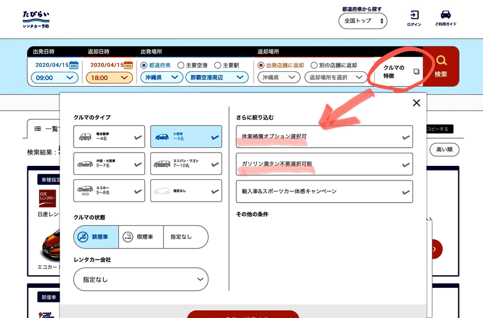Screen dimensions: 483x318
Task: Click the orange car photo
Action: pyautogui.click(x=51, y=245)
